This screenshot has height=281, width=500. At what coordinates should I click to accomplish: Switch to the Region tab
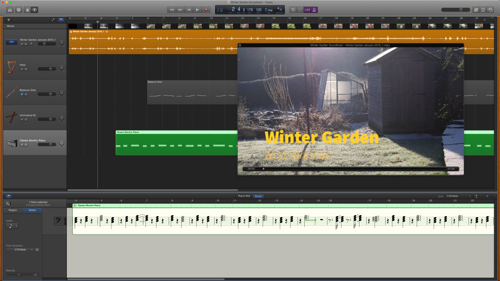click(x=13, y=210)
